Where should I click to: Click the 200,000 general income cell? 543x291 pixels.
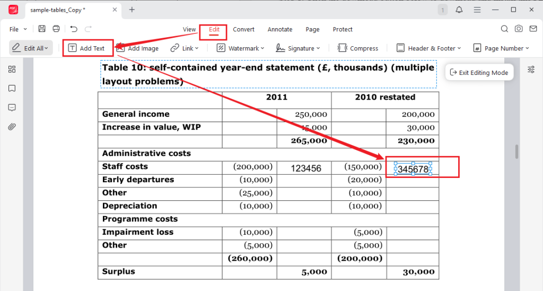point(418,115)
